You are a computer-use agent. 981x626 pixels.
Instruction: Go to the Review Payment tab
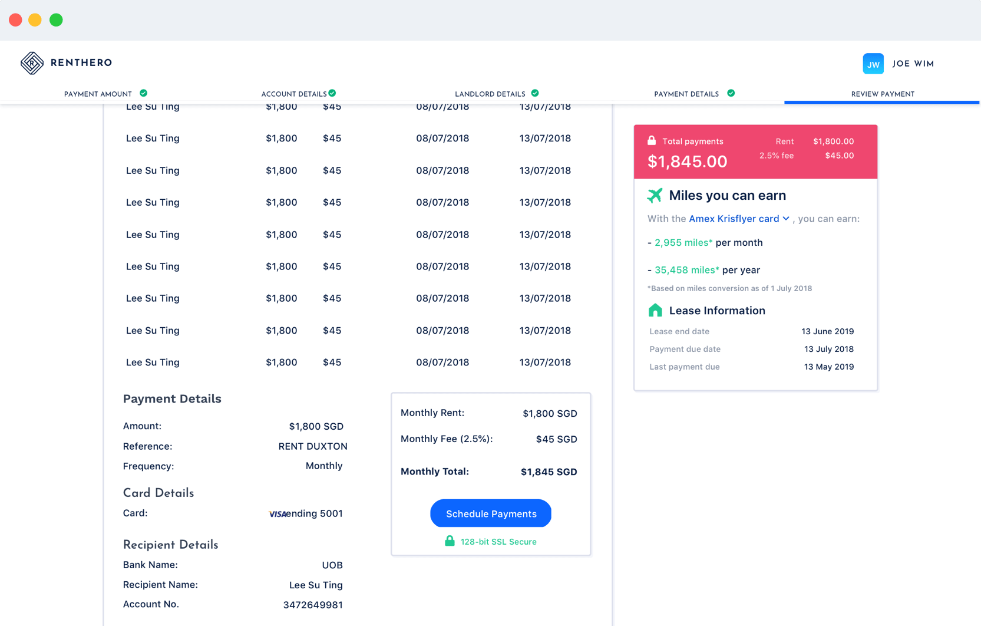[882, 94]
